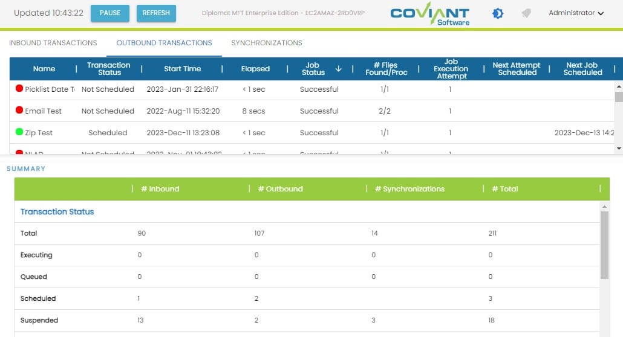Switch to Inbound Transactions tab
Viewport: 623px width, 337px height.
click(53, 43)
